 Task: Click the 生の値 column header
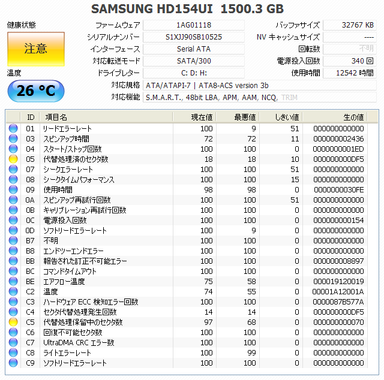pyautogui.click(x=335, y=117)
